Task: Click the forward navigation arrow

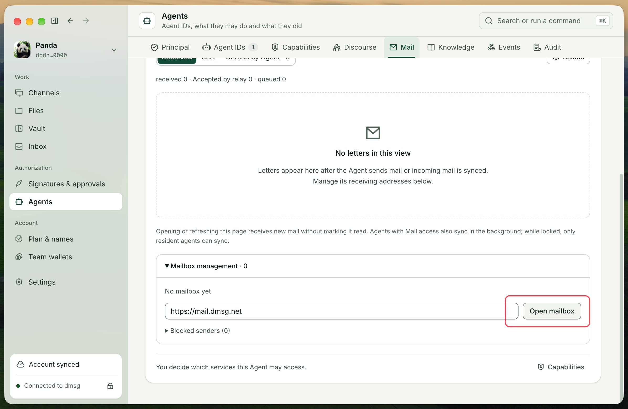Action: click(x=86, y=20)
